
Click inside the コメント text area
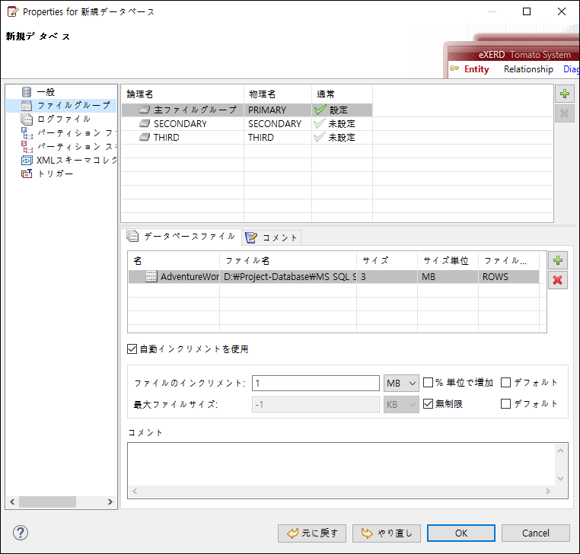pyautogui.click(x=341, y=464)
